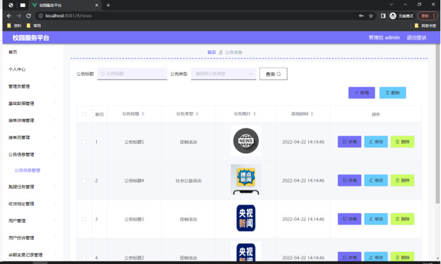Click 修改 for 公告标题3
The image size is (441, 264).
click(x=376, y=219)
